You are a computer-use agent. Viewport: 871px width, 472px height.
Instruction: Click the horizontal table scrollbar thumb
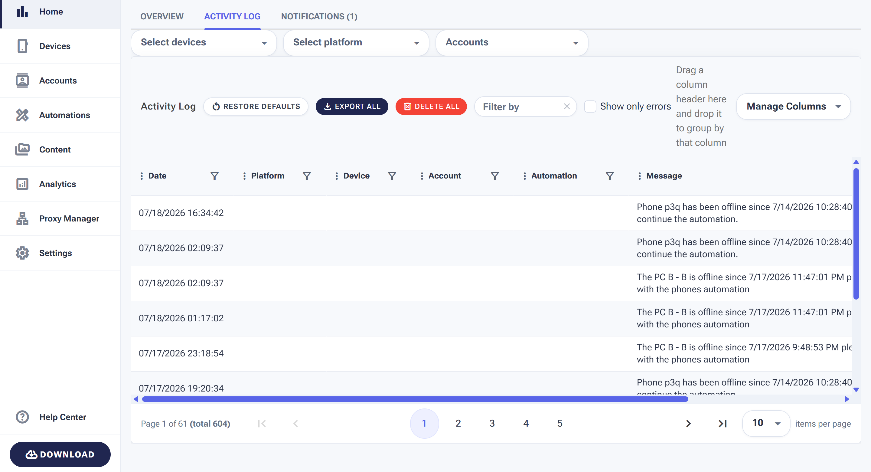[x=415, y=399]
